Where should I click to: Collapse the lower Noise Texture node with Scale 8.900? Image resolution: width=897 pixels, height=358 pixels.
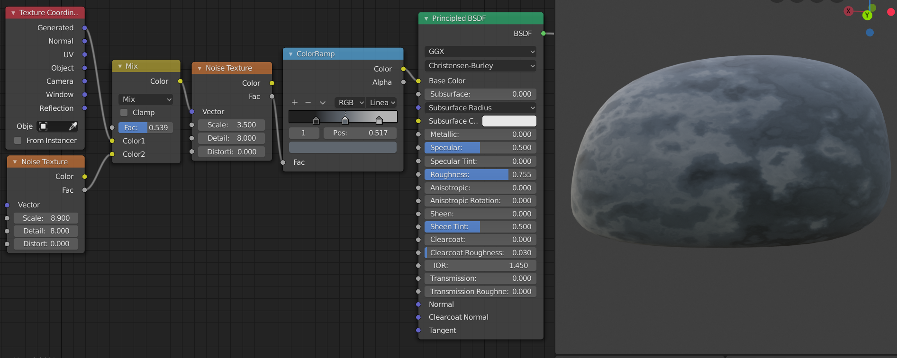click(15, 162)
